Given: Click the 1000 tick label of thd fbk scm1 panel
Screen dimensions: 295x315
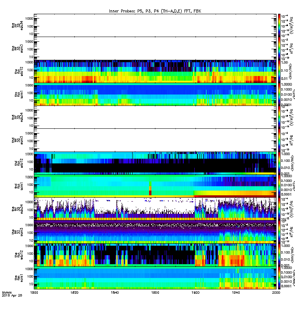Looking at the screenshot, I should pyautogui.click(x=29, y=177).
